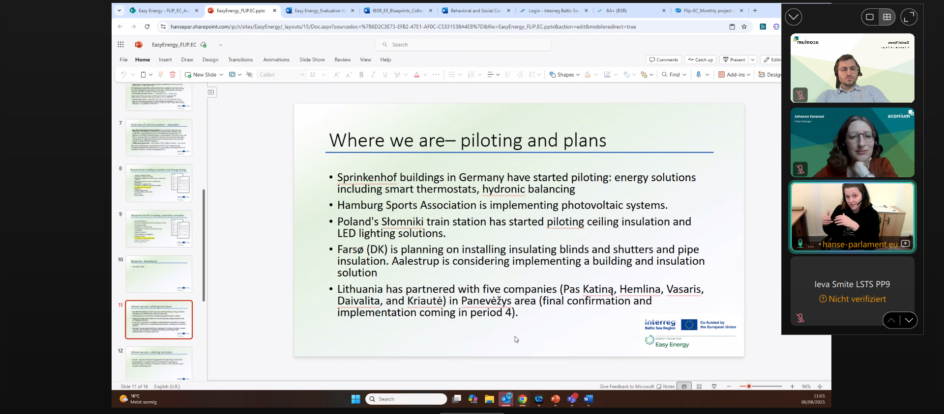The height and width of the screenshot is (414, 944).
Task: Open the File menu
Action: point(123,60)
